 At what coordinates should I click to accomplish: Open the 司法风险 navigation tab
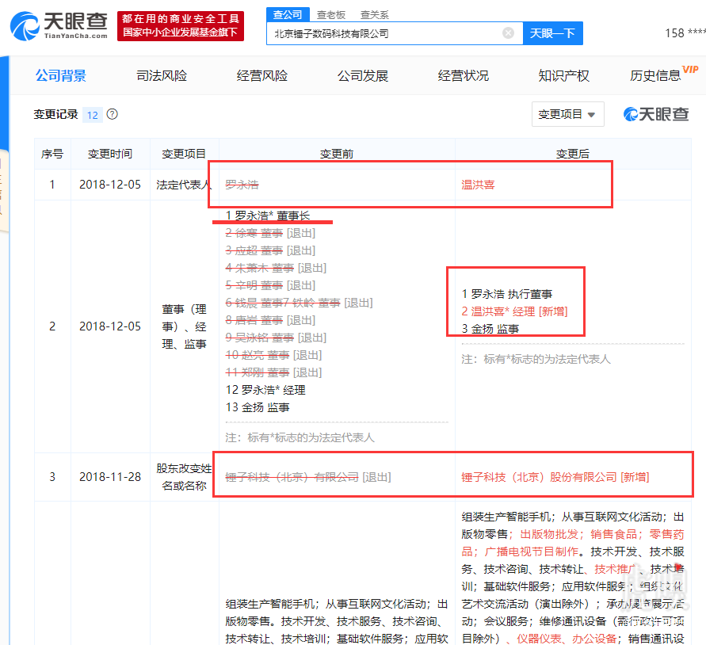pos(162,75)
